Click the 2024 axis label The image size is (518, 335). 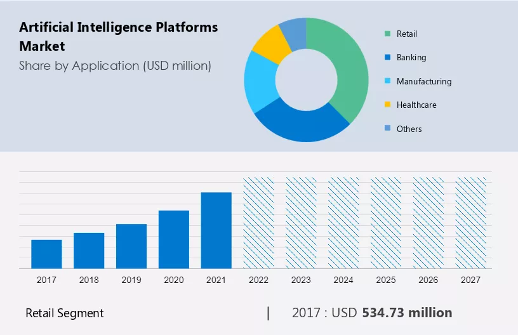click(x=343, y=280)
